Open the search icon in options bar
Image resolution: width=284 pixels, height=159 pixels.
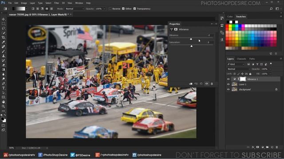tap(271, 9)
